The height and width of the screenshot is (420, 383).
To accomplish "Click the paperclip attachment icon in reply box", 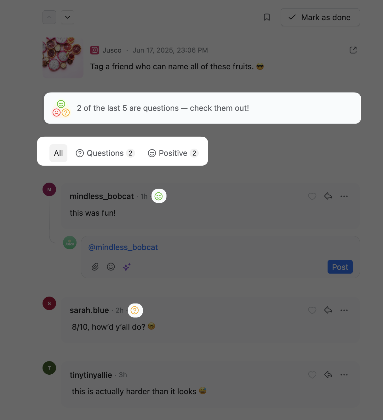I will click(95, 267).
